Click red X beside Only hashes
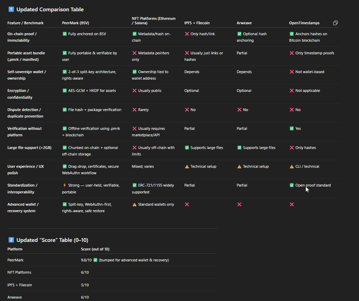Image resolution: width=359 pixels, height=301 pixels. (x=292, y=148)
